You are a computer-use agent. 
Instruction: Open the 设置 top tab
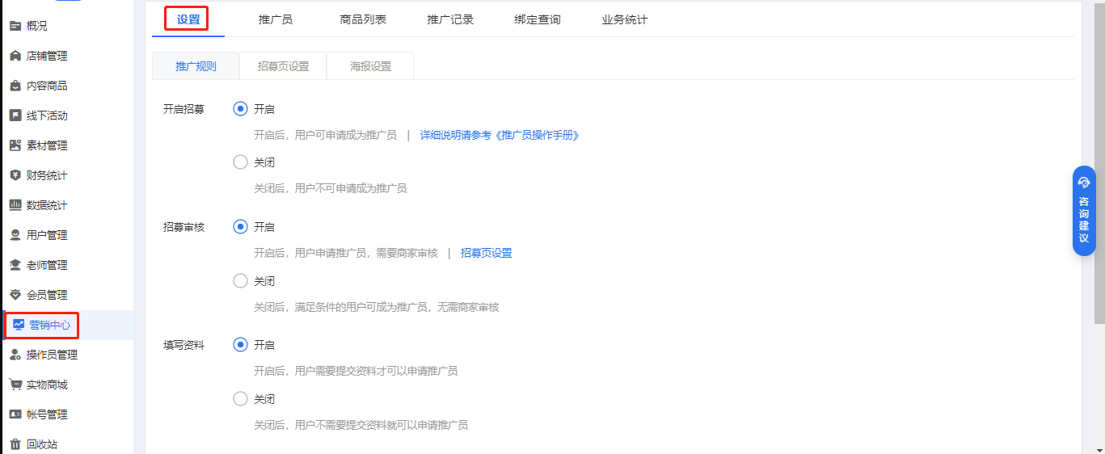pyautogui.click(x=188, y=19)
